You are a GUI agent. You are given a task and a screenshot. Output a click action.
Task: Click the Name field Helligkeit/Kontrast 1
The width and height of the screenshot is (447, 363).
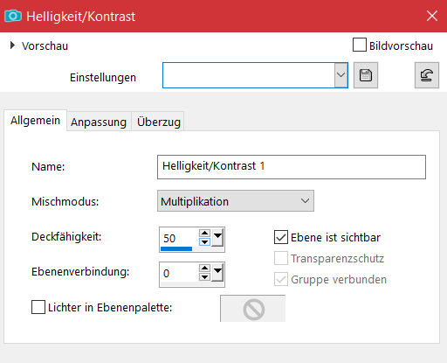pyautogui.click(x=292, y=167)
